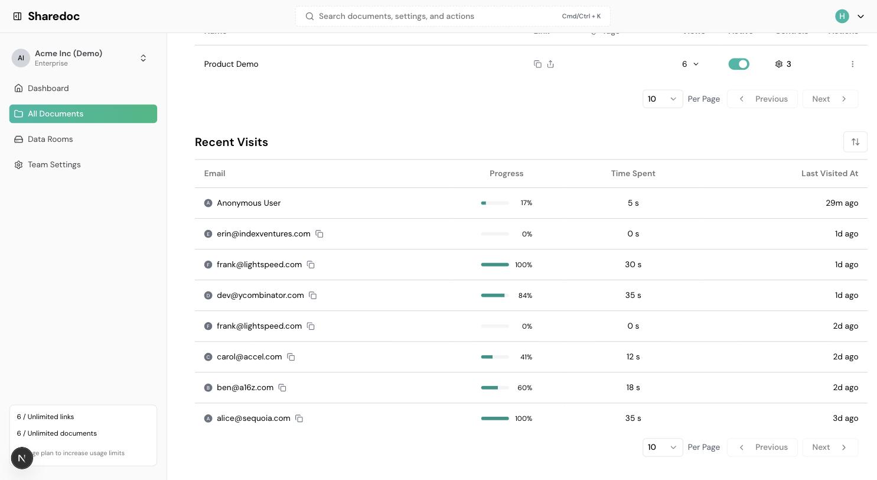Click the Anonymous User visitor row

coord(531,203)
